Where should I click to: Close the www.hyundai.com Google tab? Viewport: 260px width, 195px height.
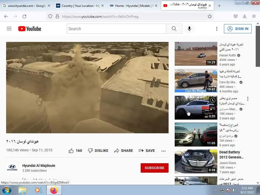49,6
